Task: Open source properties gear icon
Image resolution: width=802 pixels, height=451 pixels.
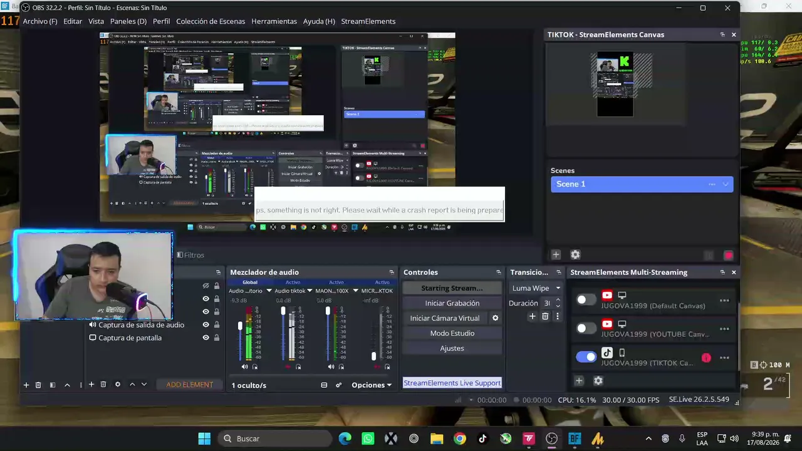Action: coord(117,385)
